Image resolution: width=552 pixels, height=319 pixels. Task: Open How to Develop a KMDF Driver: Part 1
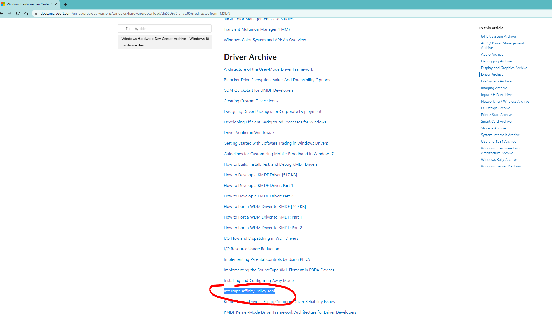pyautogui.click(x=259, y=186)
